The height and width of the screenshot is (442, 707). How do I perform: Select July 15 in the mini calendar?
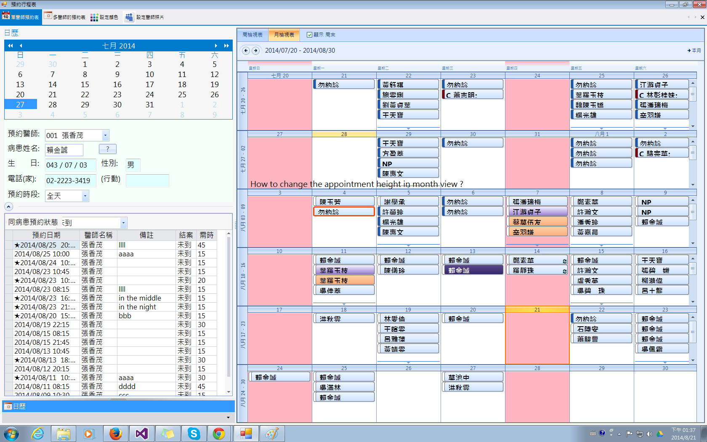(x=85, y=84)
